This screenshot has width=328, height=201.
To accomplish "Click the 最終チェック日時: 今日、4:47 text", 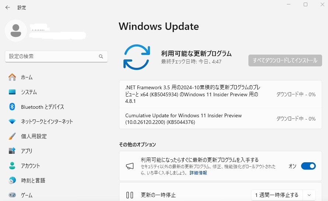I will [x=191, y=62].
